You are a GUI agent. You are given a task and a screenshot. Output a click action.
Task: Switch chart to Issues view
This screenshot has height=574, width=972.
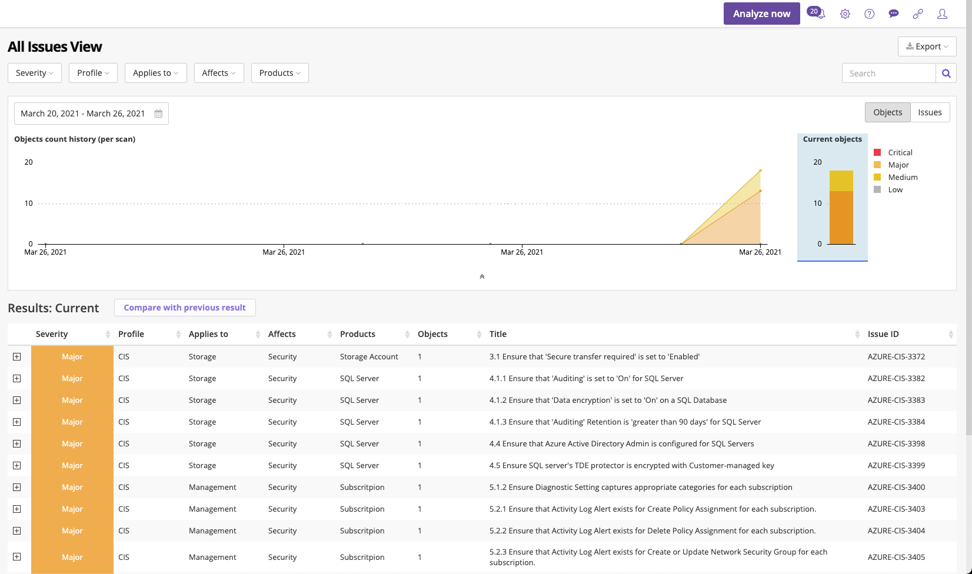coord(930,112)
